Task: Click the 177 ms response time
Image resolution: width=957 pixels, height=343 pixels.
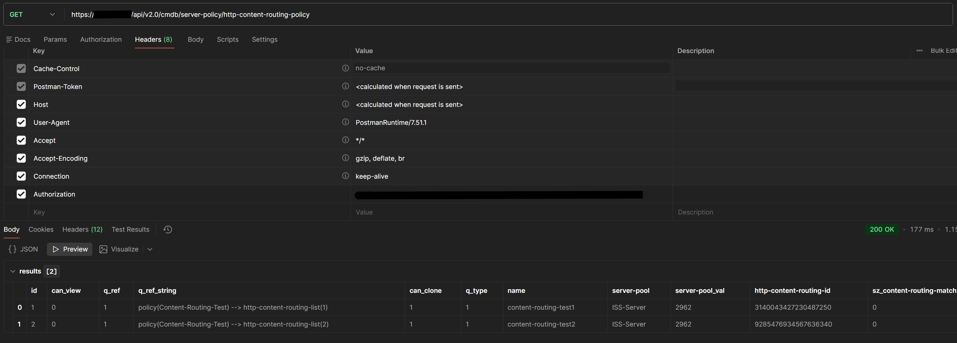Action: tap(922, 230)
